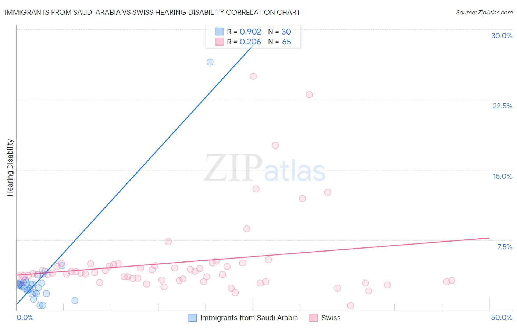This screenshot has height=328, width=517.
Task: Click the blue Immigrants from Saudi Arabia legend swatch
Action: [193, 318]
